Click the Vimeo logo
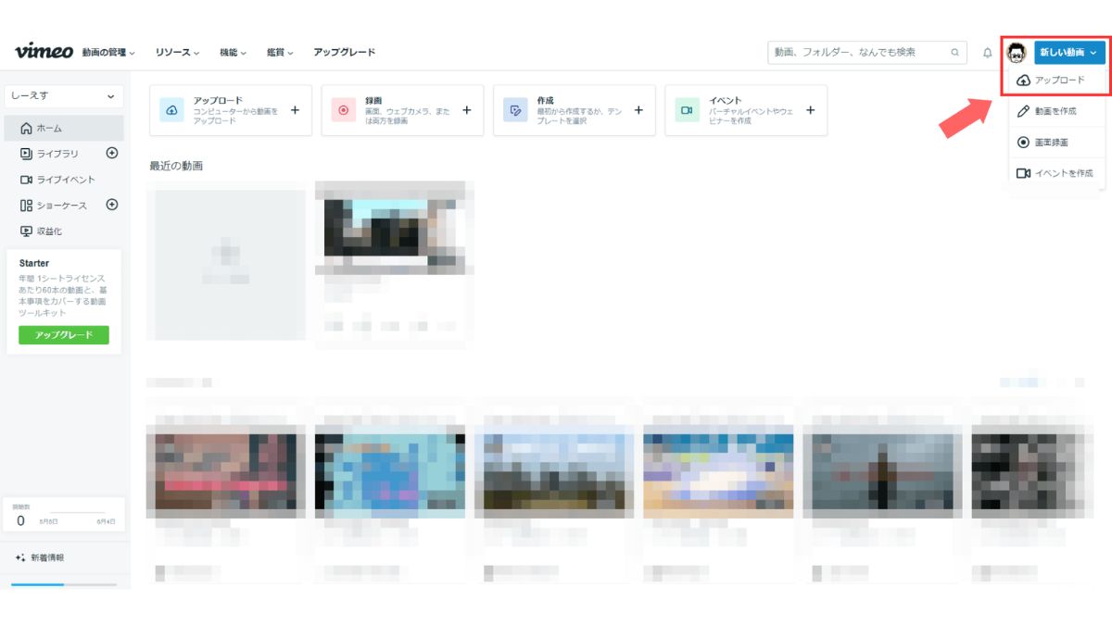This screenshot has width=1112, height=625. click(44, 52)
